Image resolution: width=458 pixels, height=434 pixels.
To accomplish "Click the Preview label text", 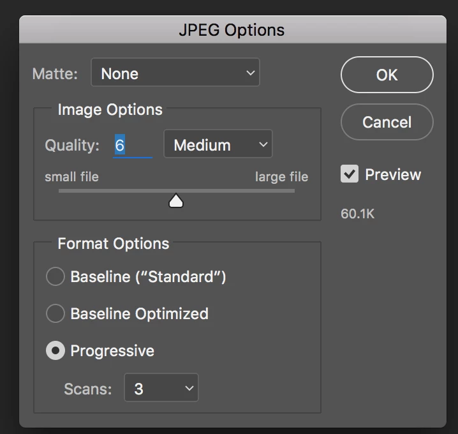I will point(393,174).
